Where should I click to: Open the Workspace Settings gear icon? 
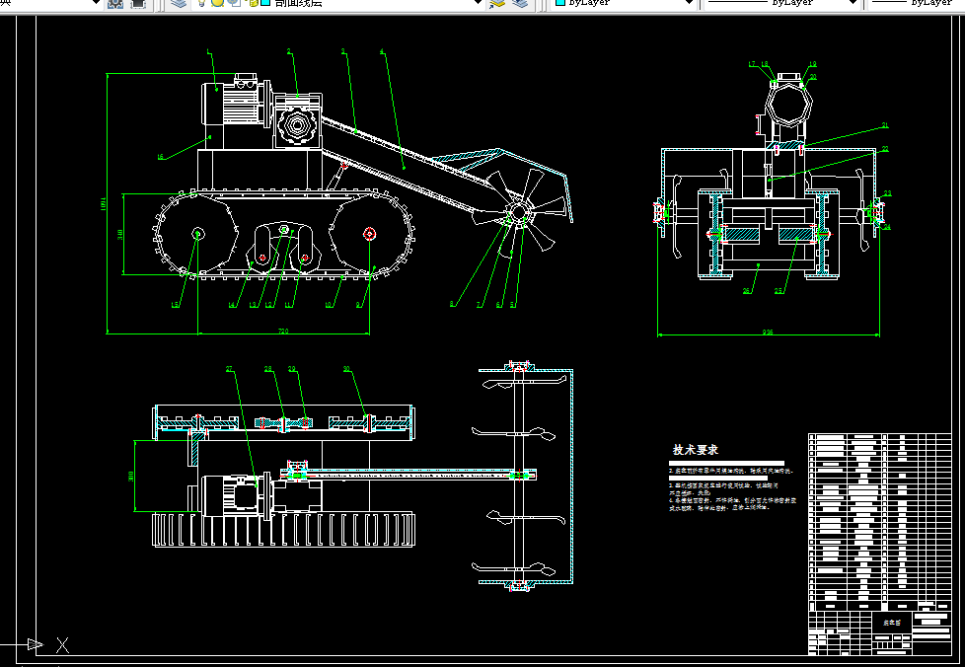tap(115, 3)
